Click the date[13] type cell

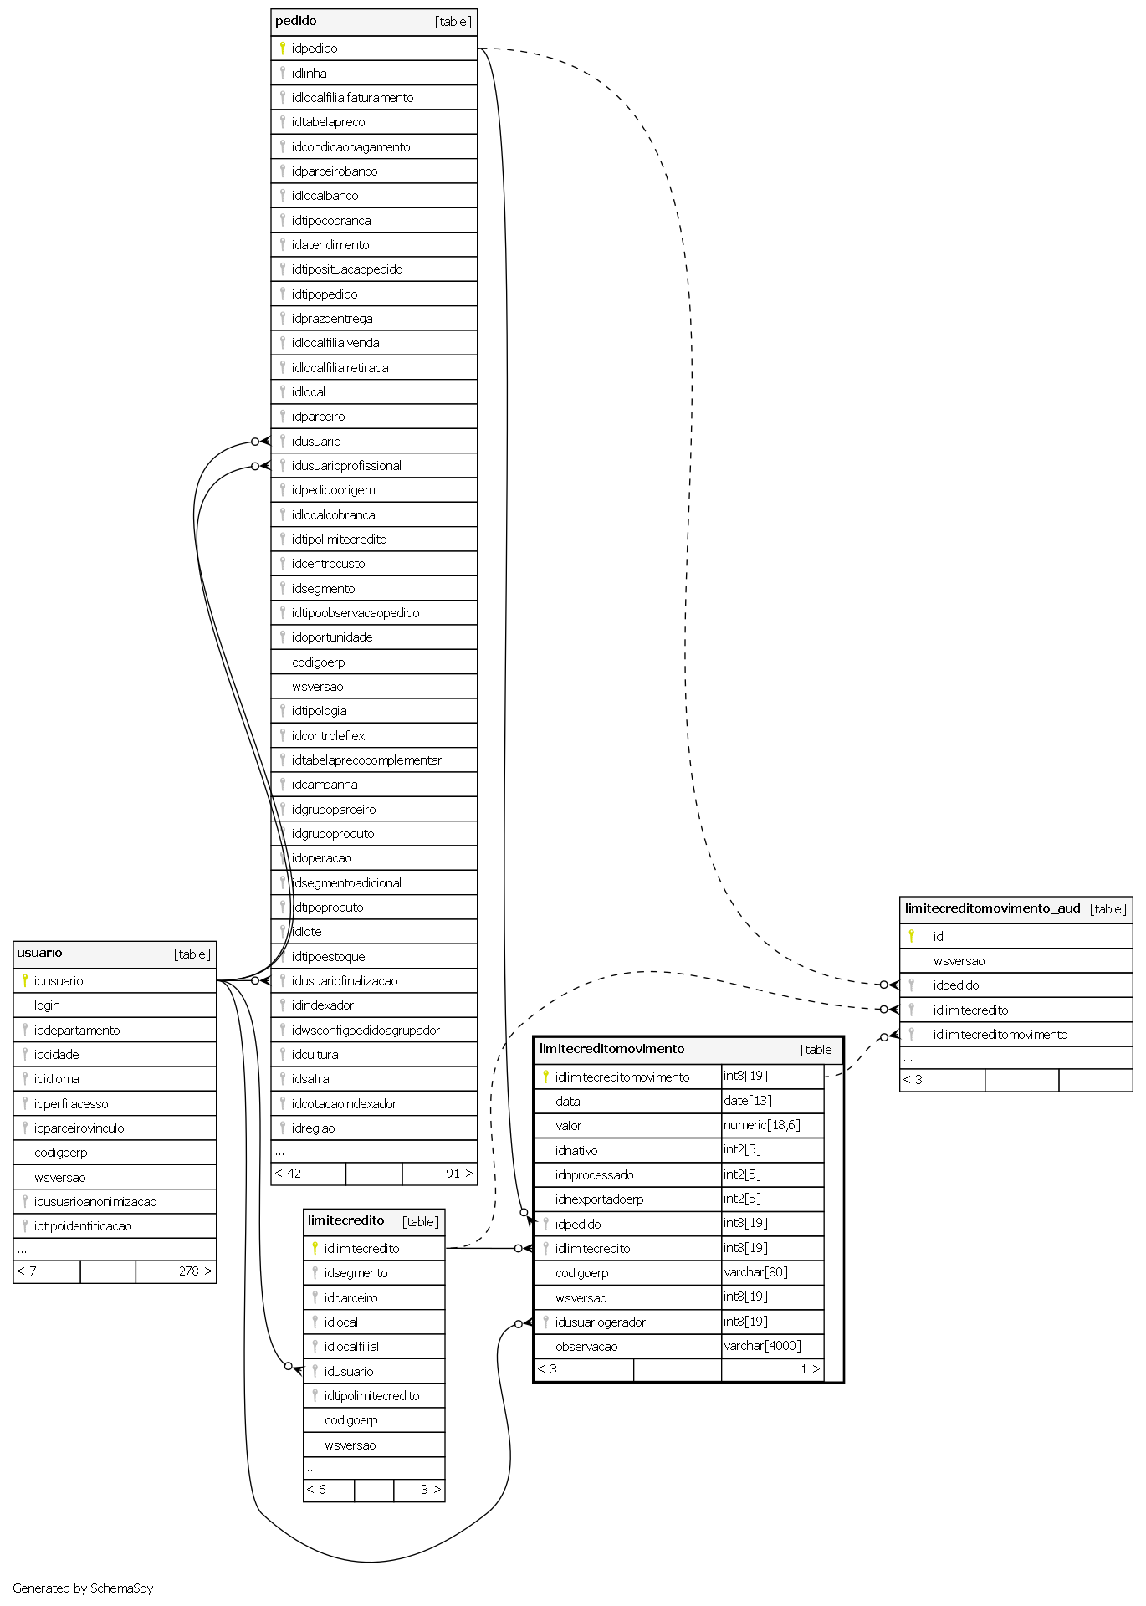click(x=773, y=1102)
